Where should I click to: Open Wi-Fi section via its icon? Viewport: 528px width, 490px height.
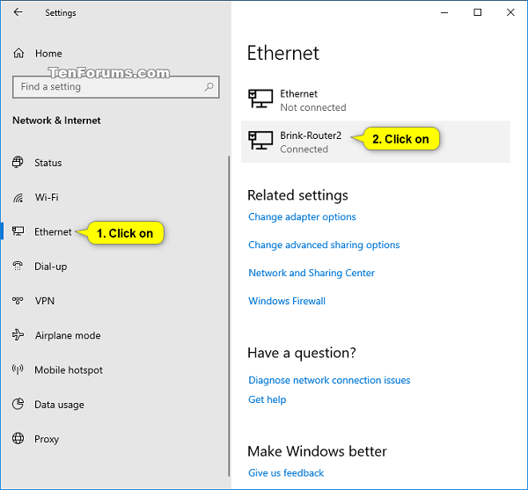tap(18, 198)
